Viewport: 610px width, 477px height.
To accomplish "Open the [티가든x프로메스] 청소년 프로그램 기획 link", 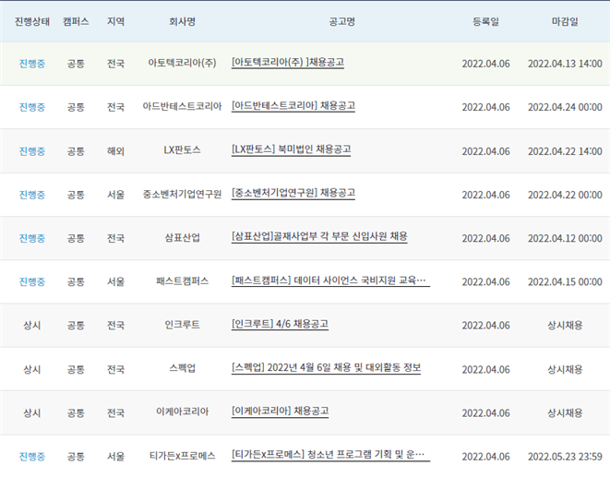I will click(330, 455).
